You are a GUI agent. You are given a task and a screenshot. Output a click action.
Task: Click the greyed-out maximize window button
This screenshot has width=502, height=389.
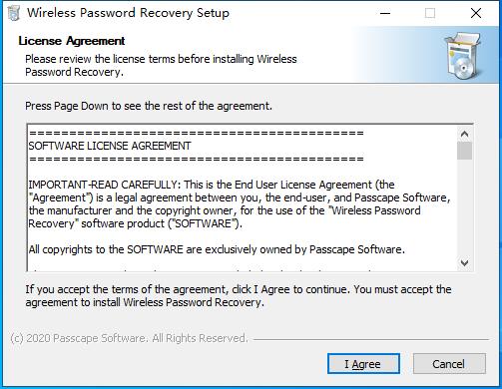pos(430,13)
